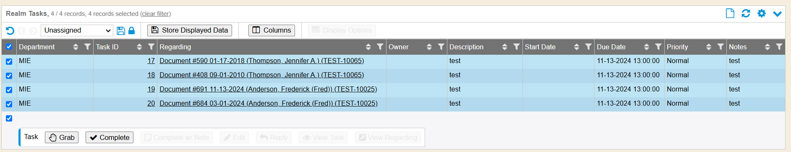The height and width of the screenshot is (152, 791).
Task: Open the Unassigned layout dropdown
Action: (77, 30)
